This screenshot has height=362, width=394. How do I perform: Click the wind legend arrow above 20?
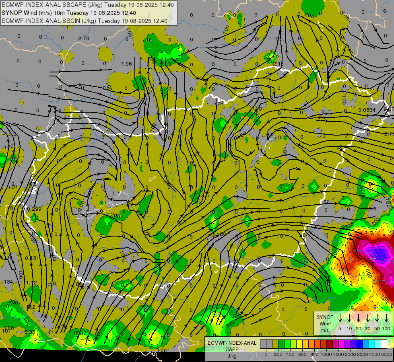(359, 318)
